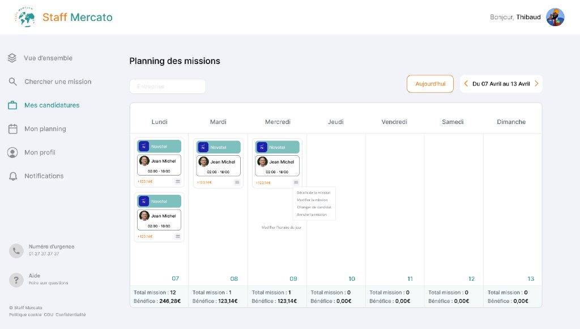The height and width of the screenshot is (329, 580).
Task: Click the Planning des missions heading
Action: [x=174, y=61]
